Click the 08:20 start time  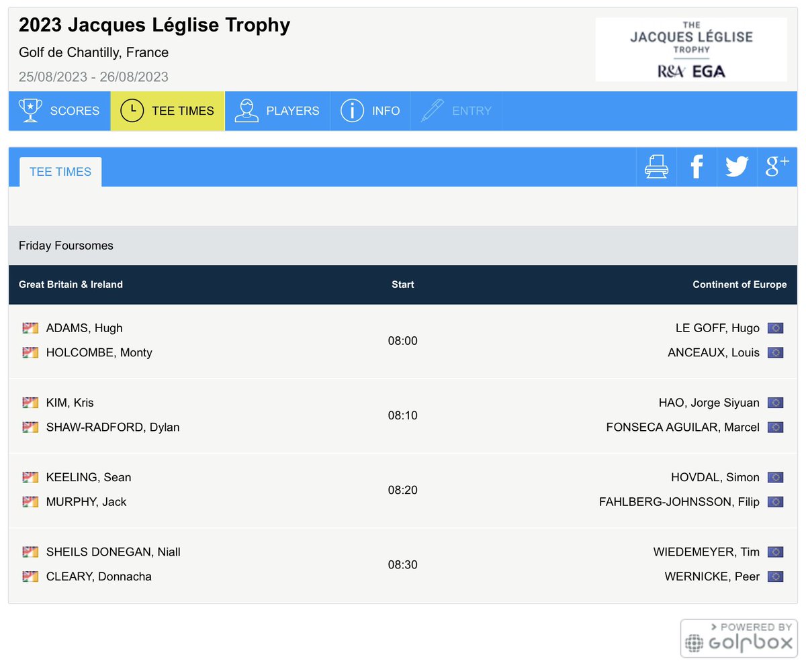pos(403,490)
